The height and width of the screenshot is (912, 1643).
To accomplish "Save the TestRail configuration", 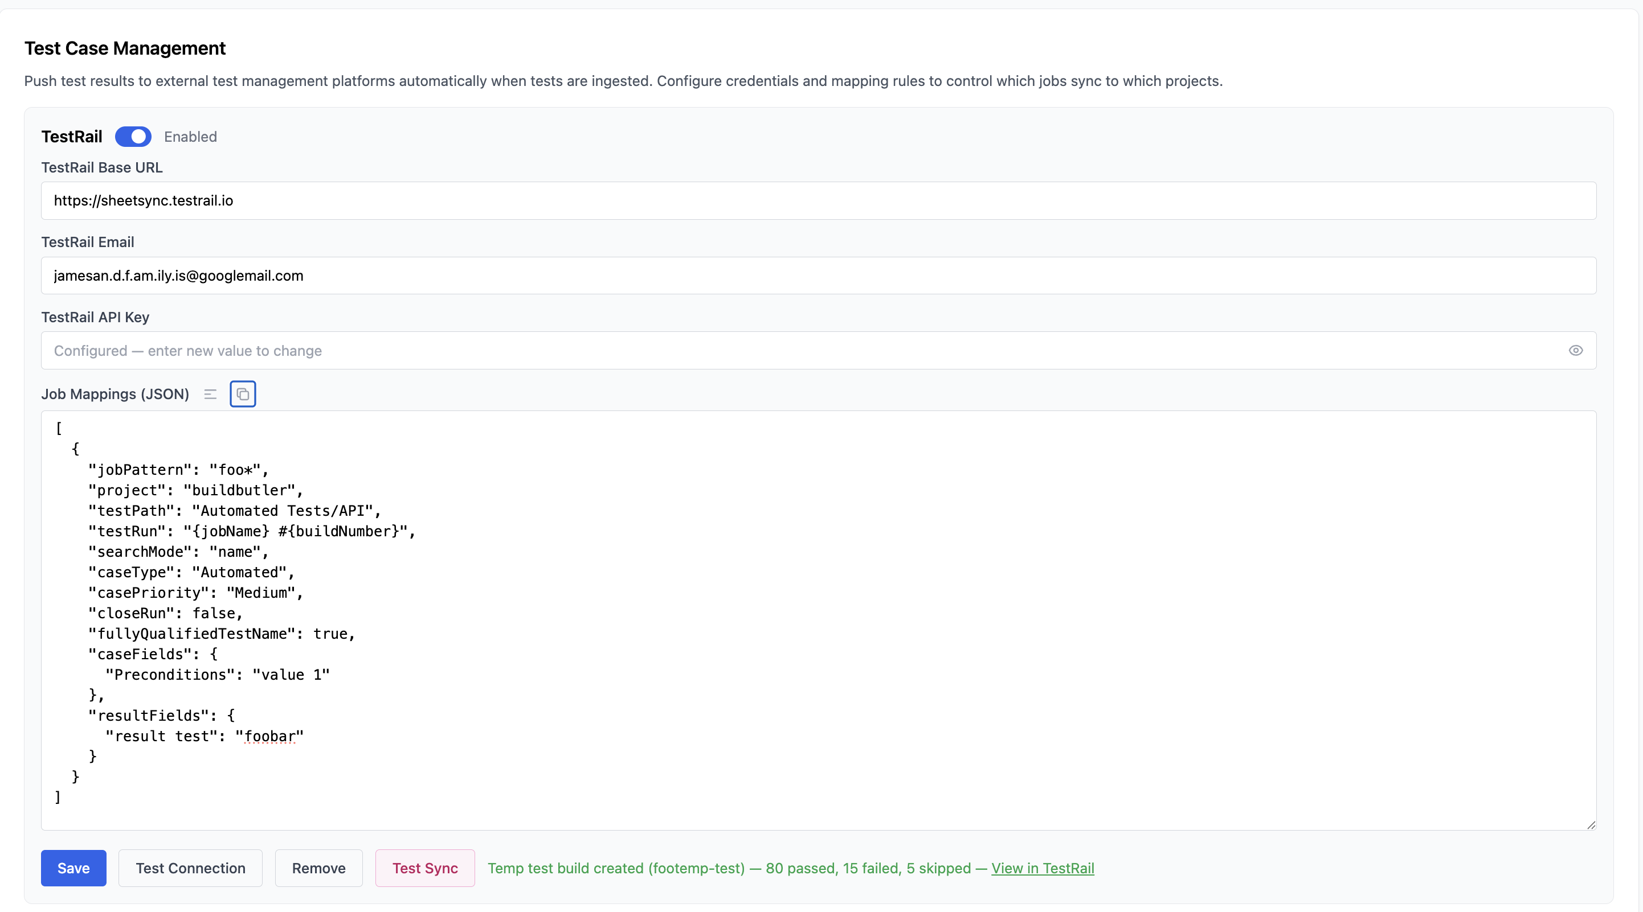I will click(73, 868).
